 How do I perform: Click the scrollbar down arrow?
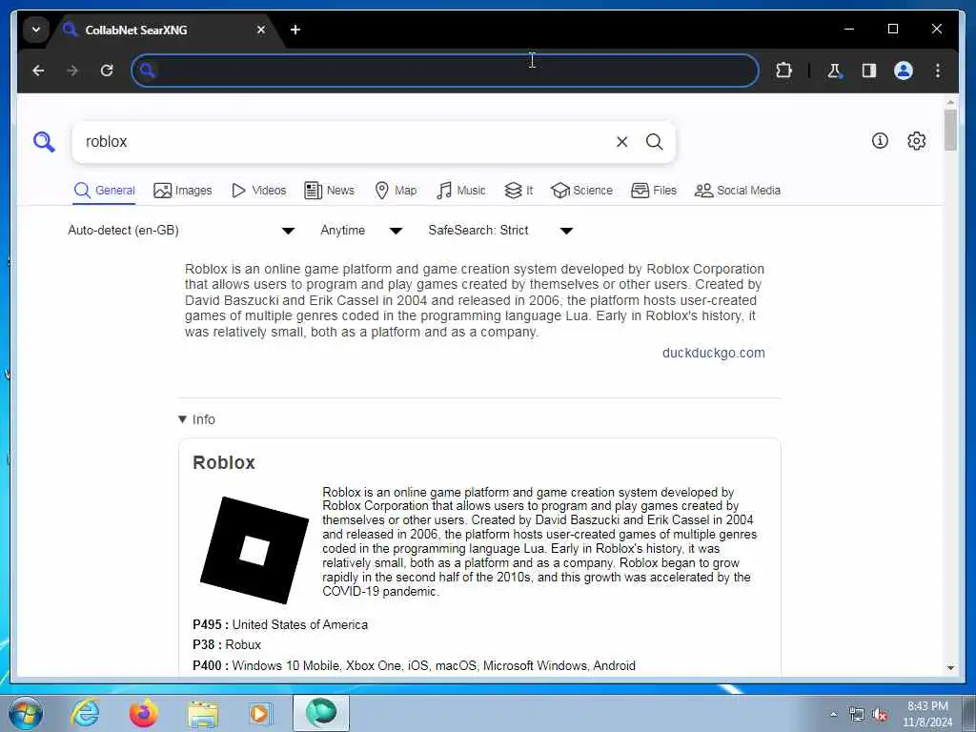tap(950, 667)
